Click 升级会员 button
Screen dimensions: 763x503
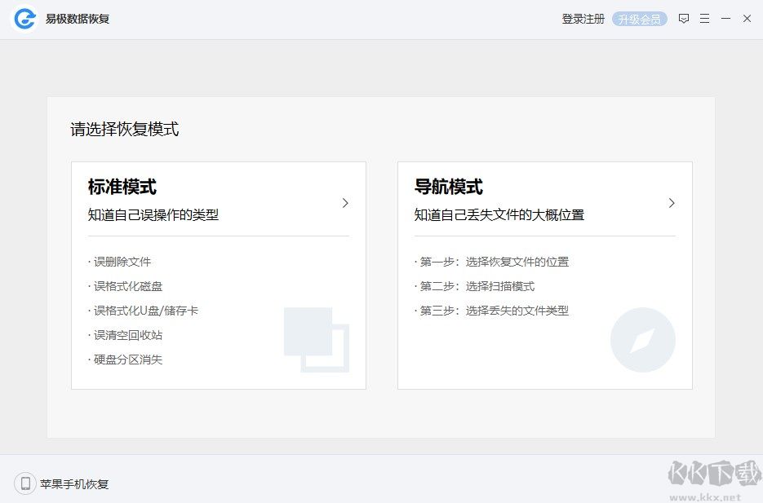click(640, 19)
